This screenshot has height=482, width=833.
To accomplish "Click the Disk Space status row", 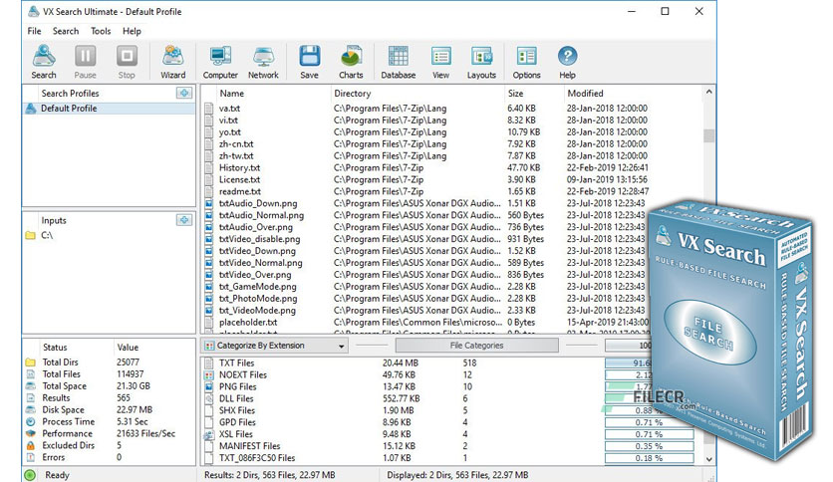I will pos(109,410).
